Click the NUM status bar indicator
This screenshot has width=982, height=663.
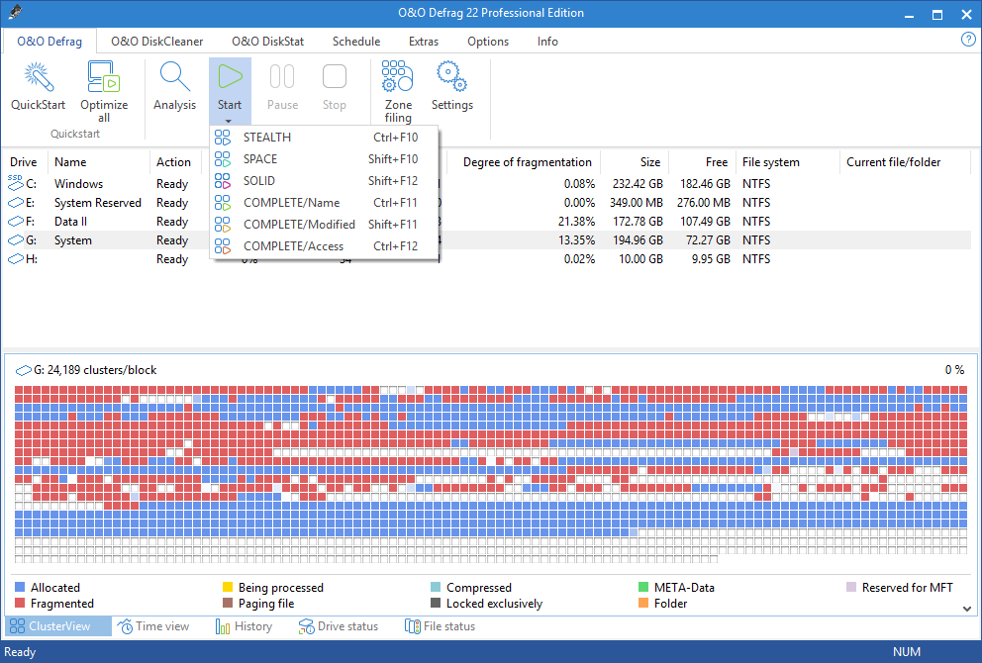[906, 652]
